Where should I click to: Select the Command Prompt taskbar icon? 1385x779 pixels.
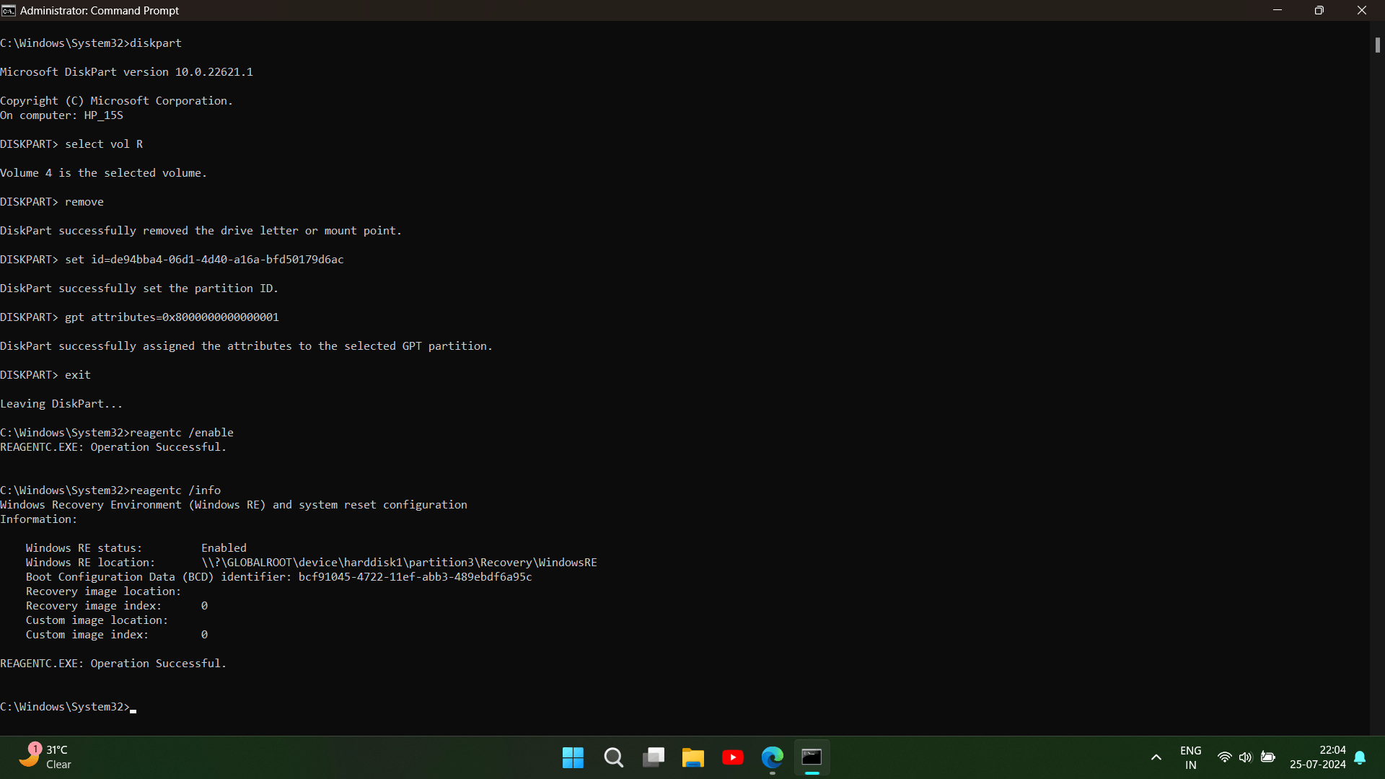point(812,757)
